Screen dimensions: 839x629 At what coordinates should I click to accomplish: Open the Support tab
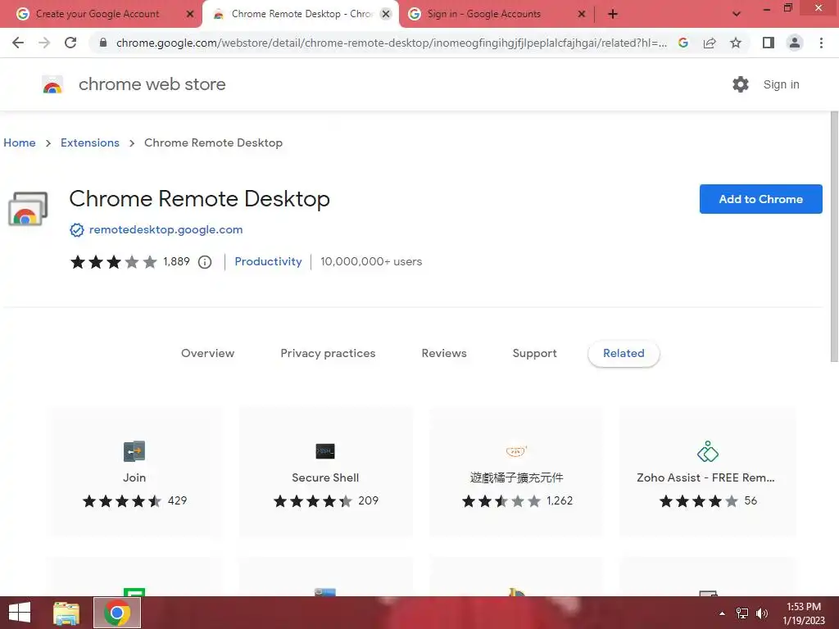pyautogui.click(x=534, y=353)
